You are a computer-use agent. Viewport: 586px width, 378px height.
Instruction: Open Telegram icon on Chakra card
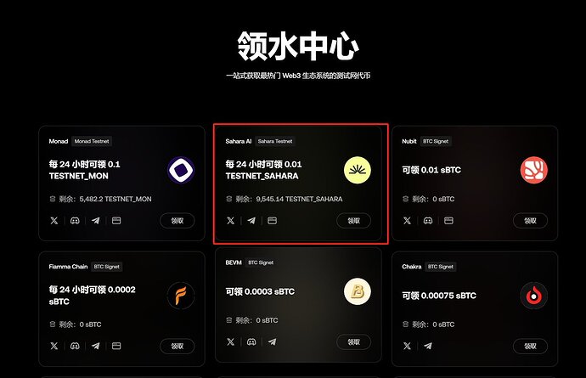[428, 346]
